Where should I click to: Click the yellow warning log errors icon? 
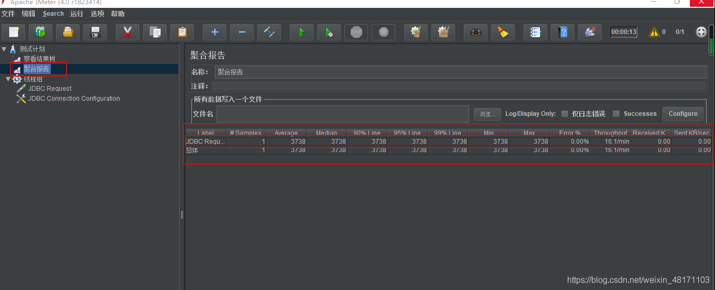pos(654,32)
